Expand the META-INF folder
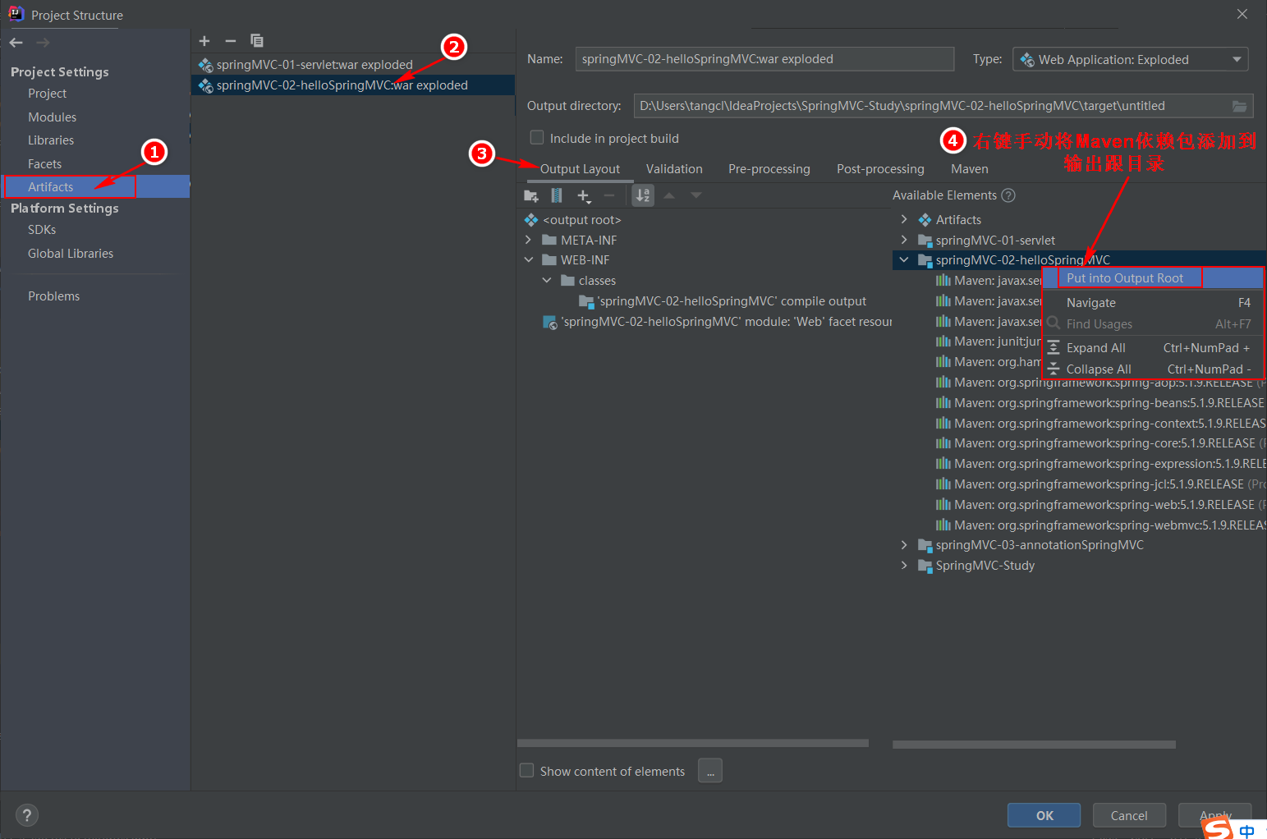Screen dimensions: 1267x839 pyautogui.click(x=529, y=241)
